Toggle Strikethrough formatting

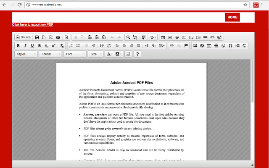coord(39,46)
